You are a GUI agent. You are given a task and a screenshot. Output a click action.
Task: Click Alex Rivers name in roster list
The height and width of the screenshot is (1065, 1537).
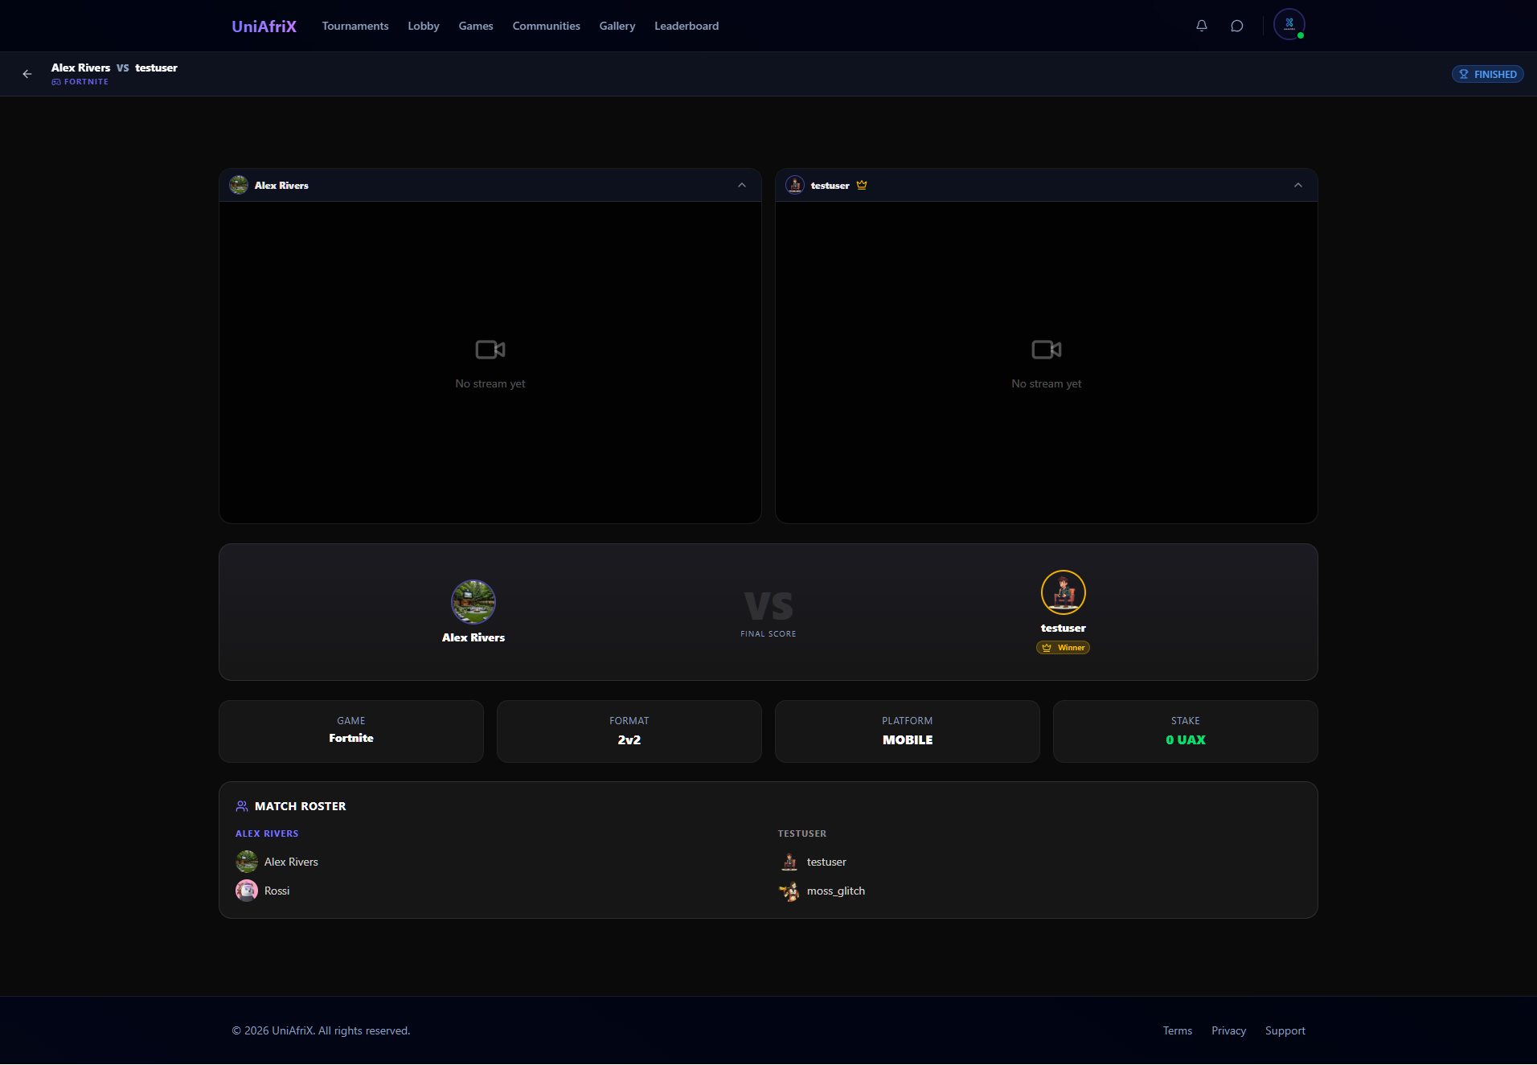(x=291, y=862)
